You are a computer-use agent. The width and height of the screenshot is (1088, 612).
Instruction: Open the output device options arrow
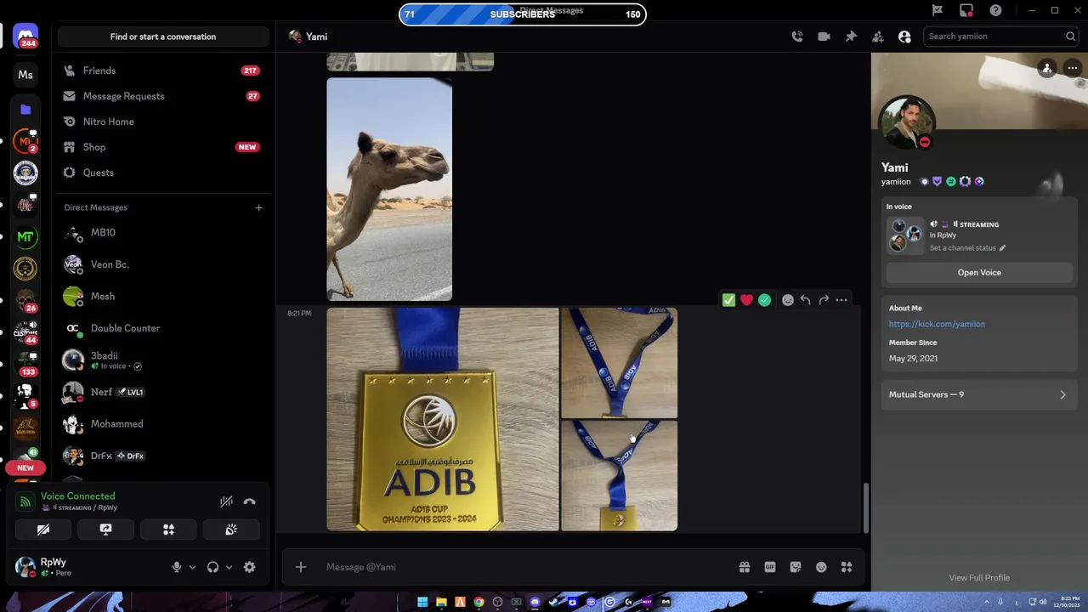(229, 567)
